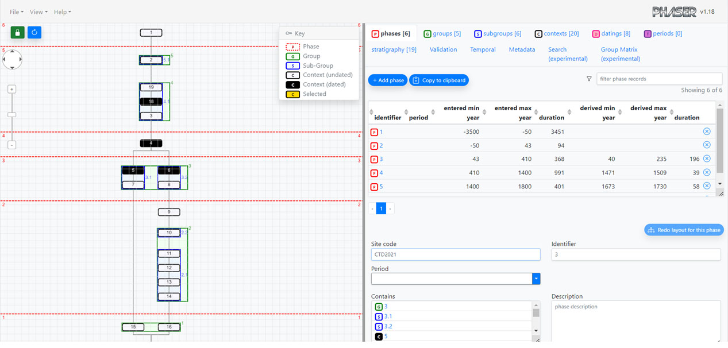Viewport: 728px width, 348px height.
Task: Click page 1 in the pagination
Action: pyautogui.click(x=381, y=209)
